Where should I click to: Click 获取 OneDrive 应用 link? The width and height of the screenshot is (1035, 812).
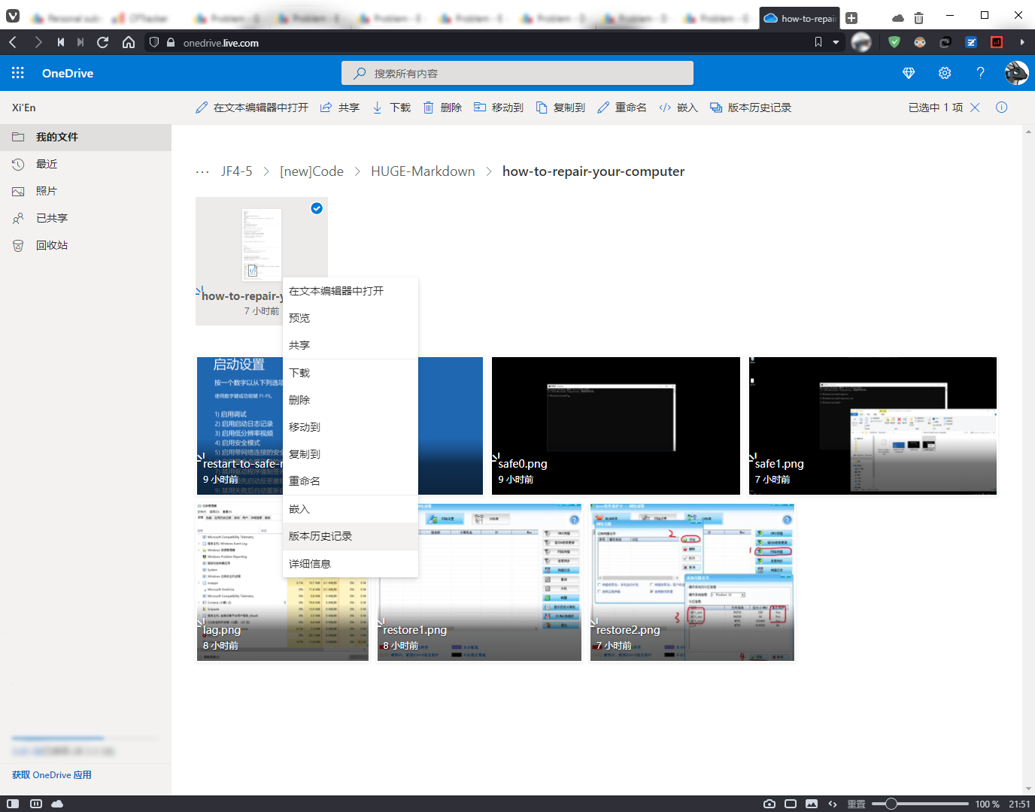[52, 775]
